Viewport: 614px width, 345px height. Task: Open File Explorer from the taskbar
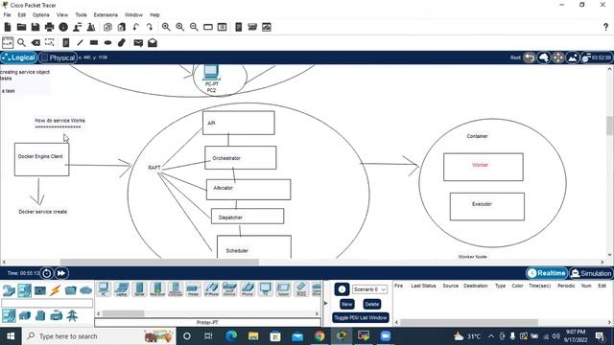(253, 336)
